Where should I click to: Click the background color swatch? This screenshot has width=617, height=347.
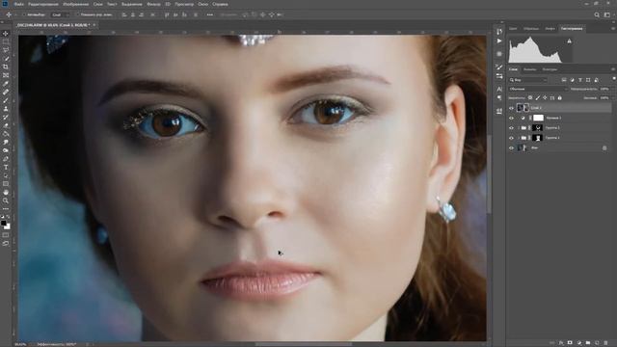[8, 227]
